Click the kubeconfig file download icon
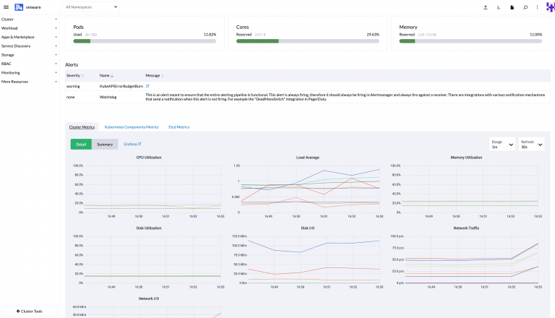The height and width of the screenshot is (318, 555). tap(512, 7)
